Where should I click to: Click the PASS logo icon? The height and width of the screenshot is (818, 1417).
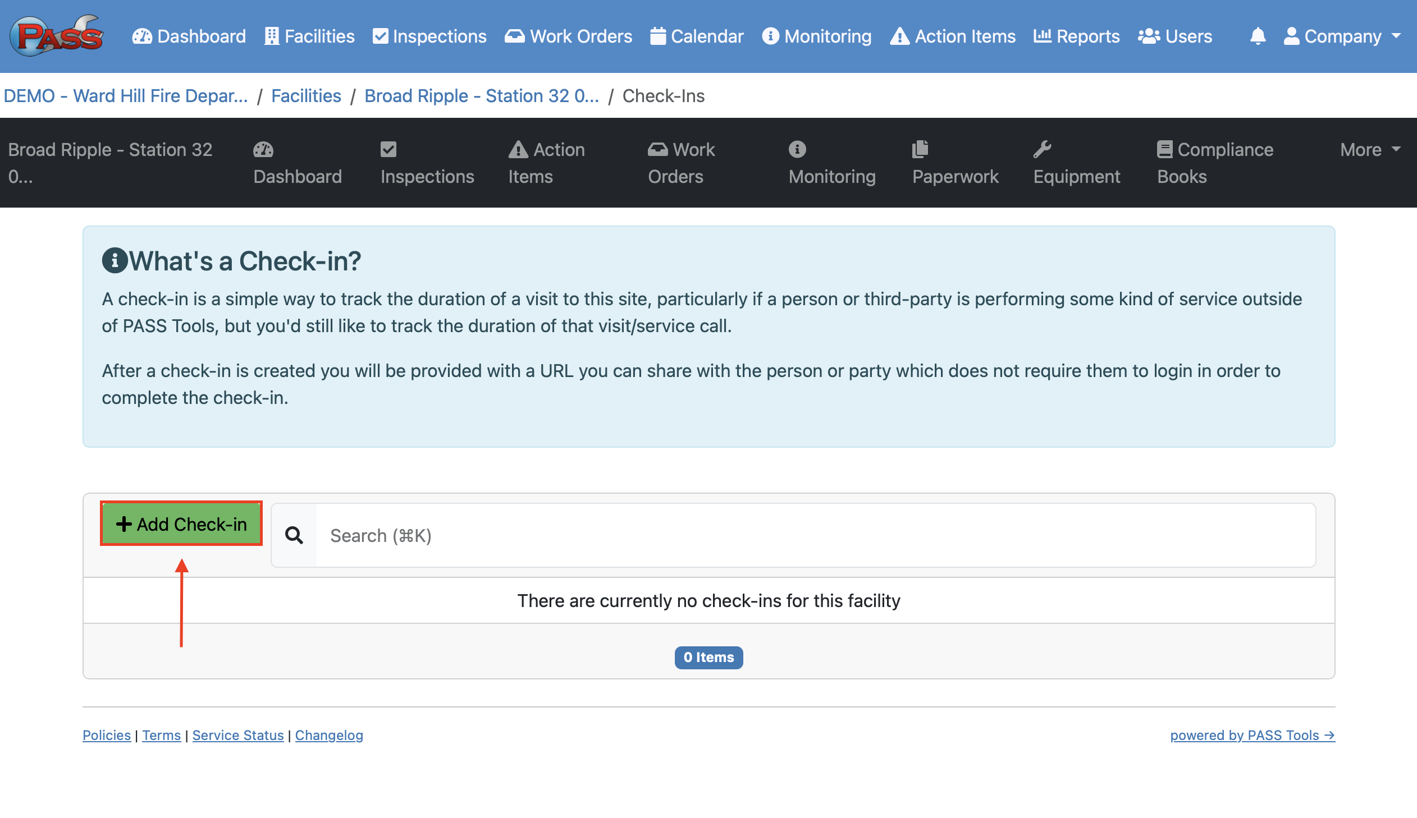[56, 36]
